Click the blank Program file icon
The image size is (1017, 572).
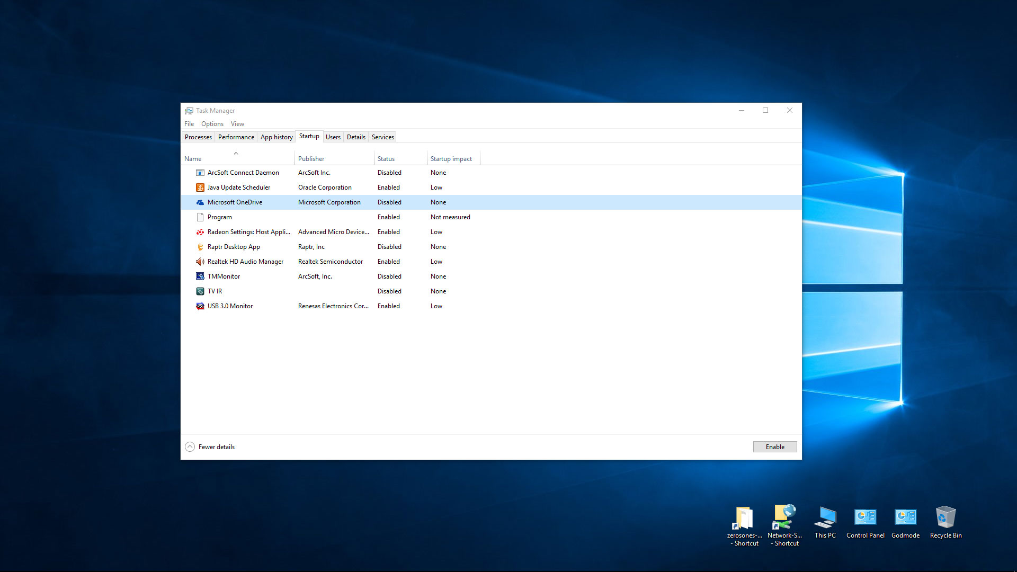[200, 217]
